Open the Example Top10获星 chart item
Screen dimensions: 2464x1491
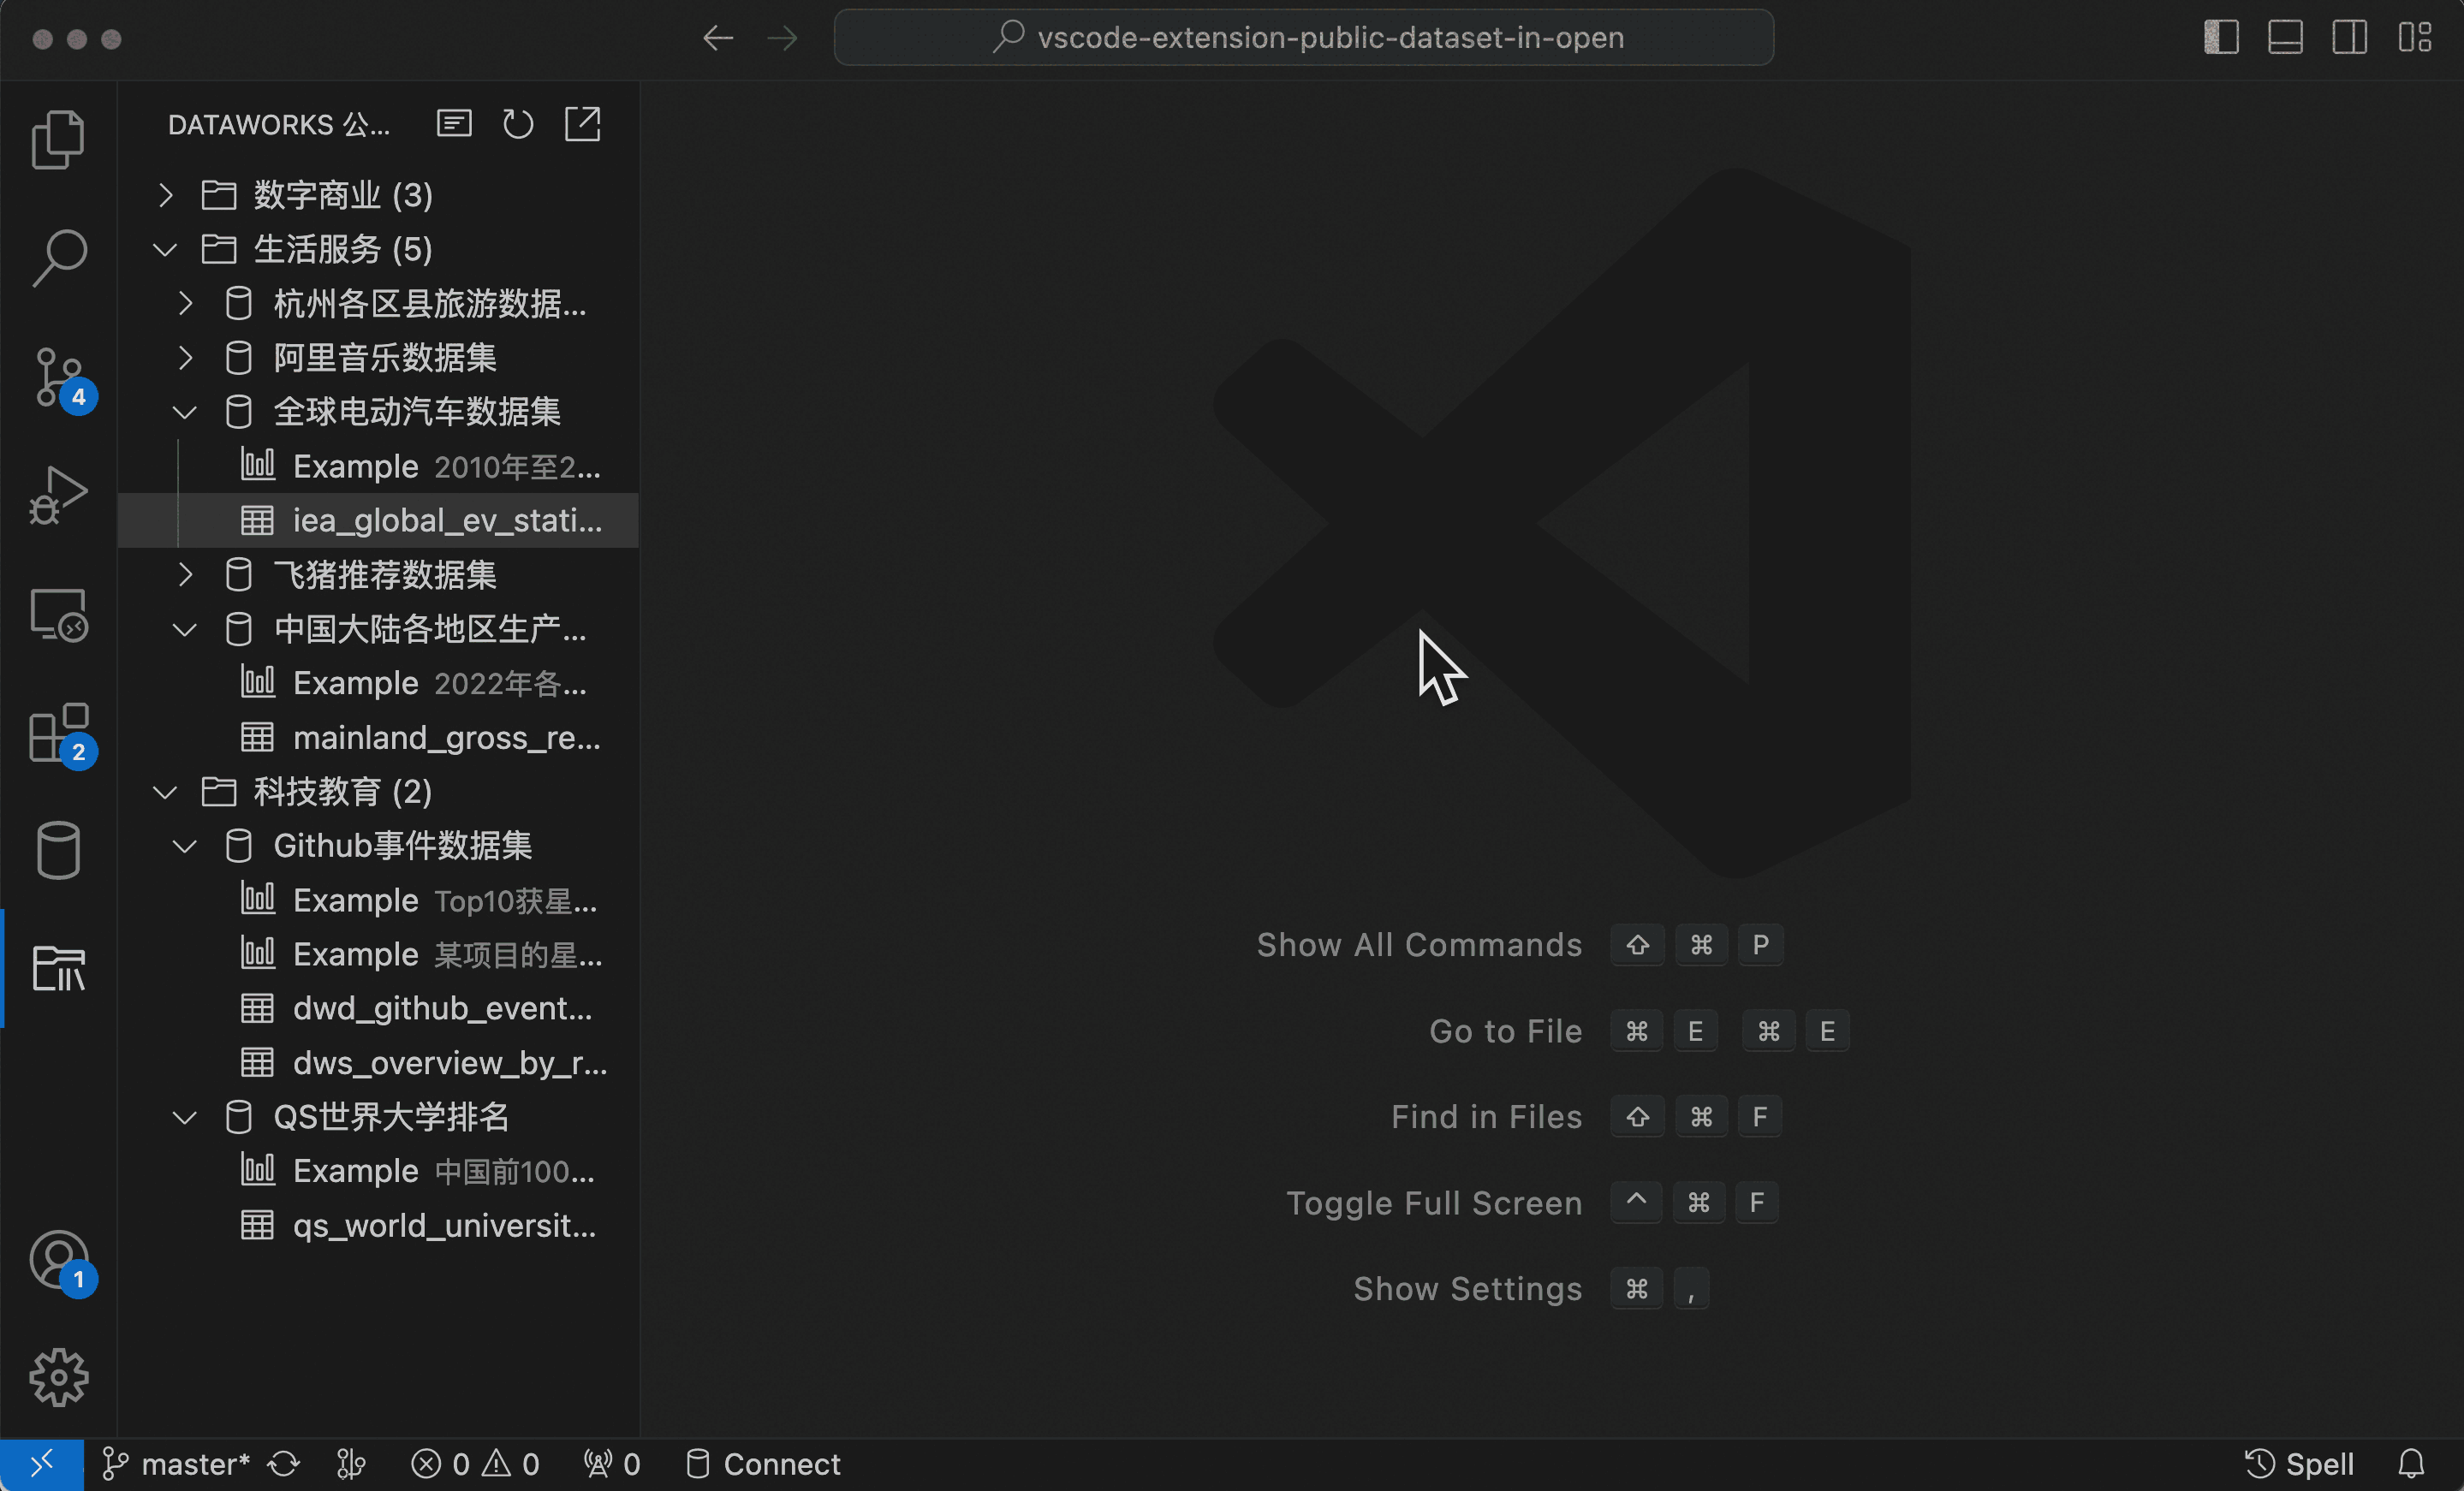click(444, 900)
